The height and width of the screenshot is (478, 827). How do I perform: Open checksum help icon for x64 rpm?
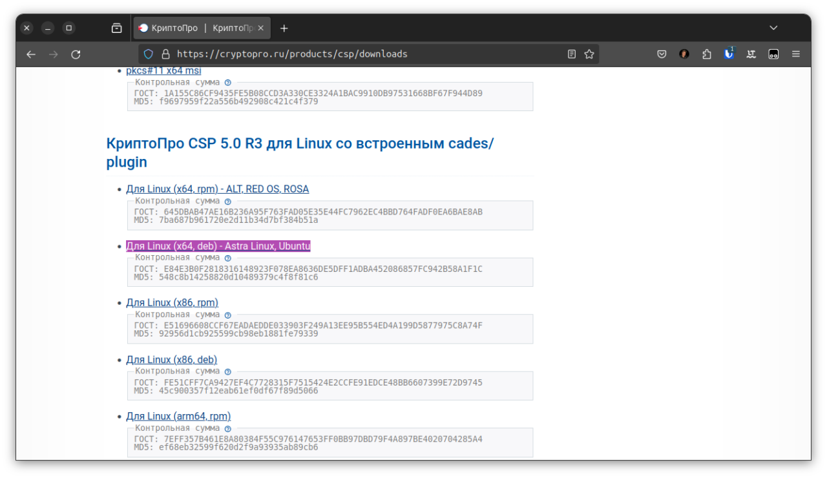coord(227,202)
